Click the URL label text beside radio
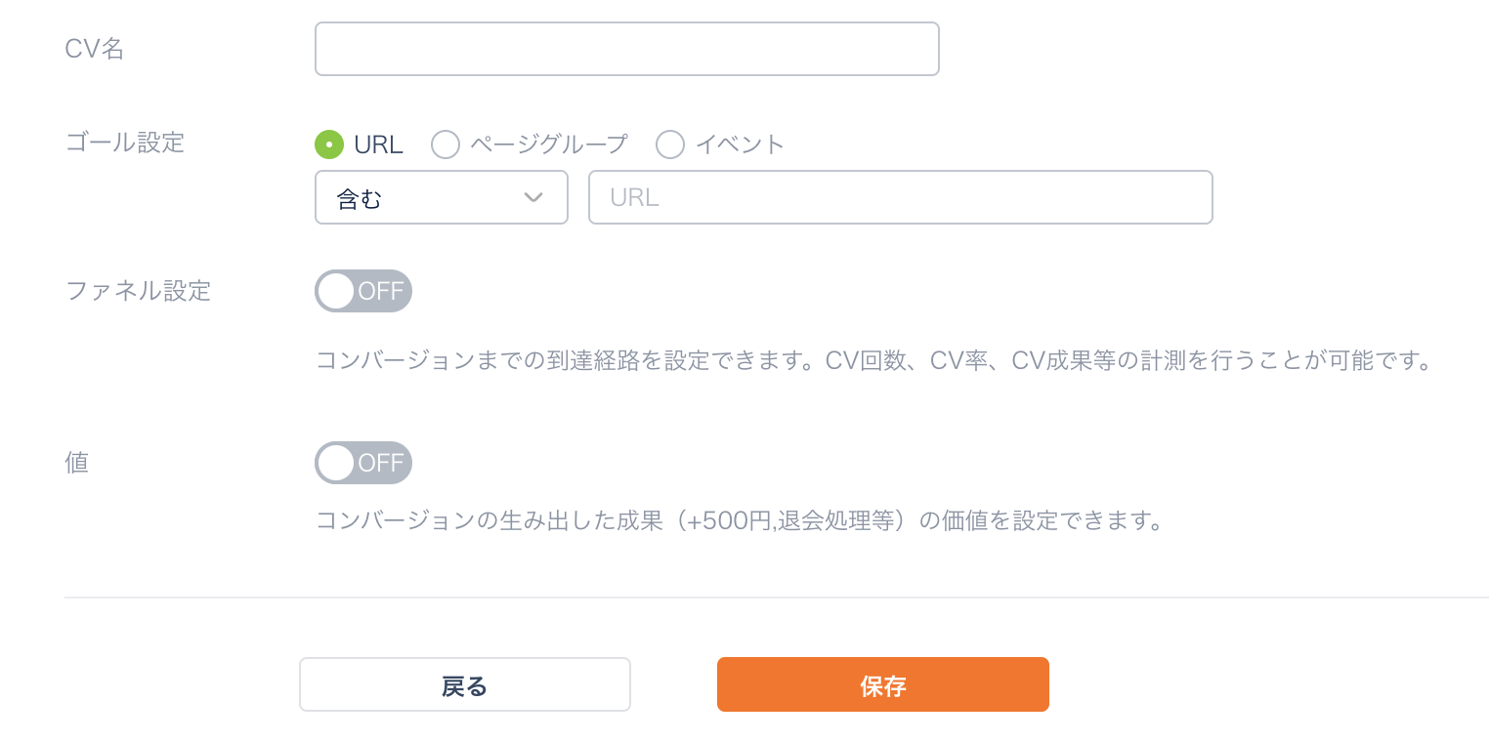The image size is (1489, 742). coord(378,144)
